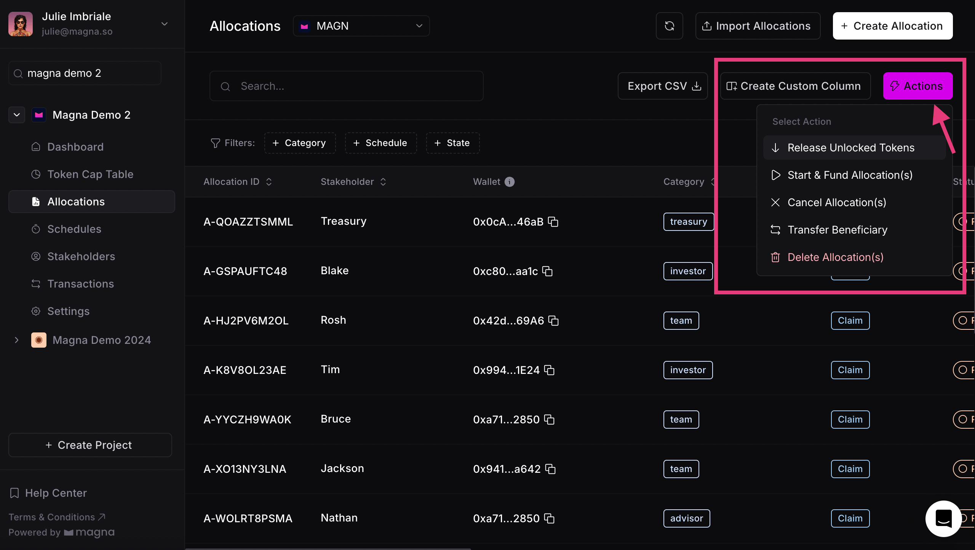
Task: Click the team tag in Jackson's row
Action: tap(681, 469)
